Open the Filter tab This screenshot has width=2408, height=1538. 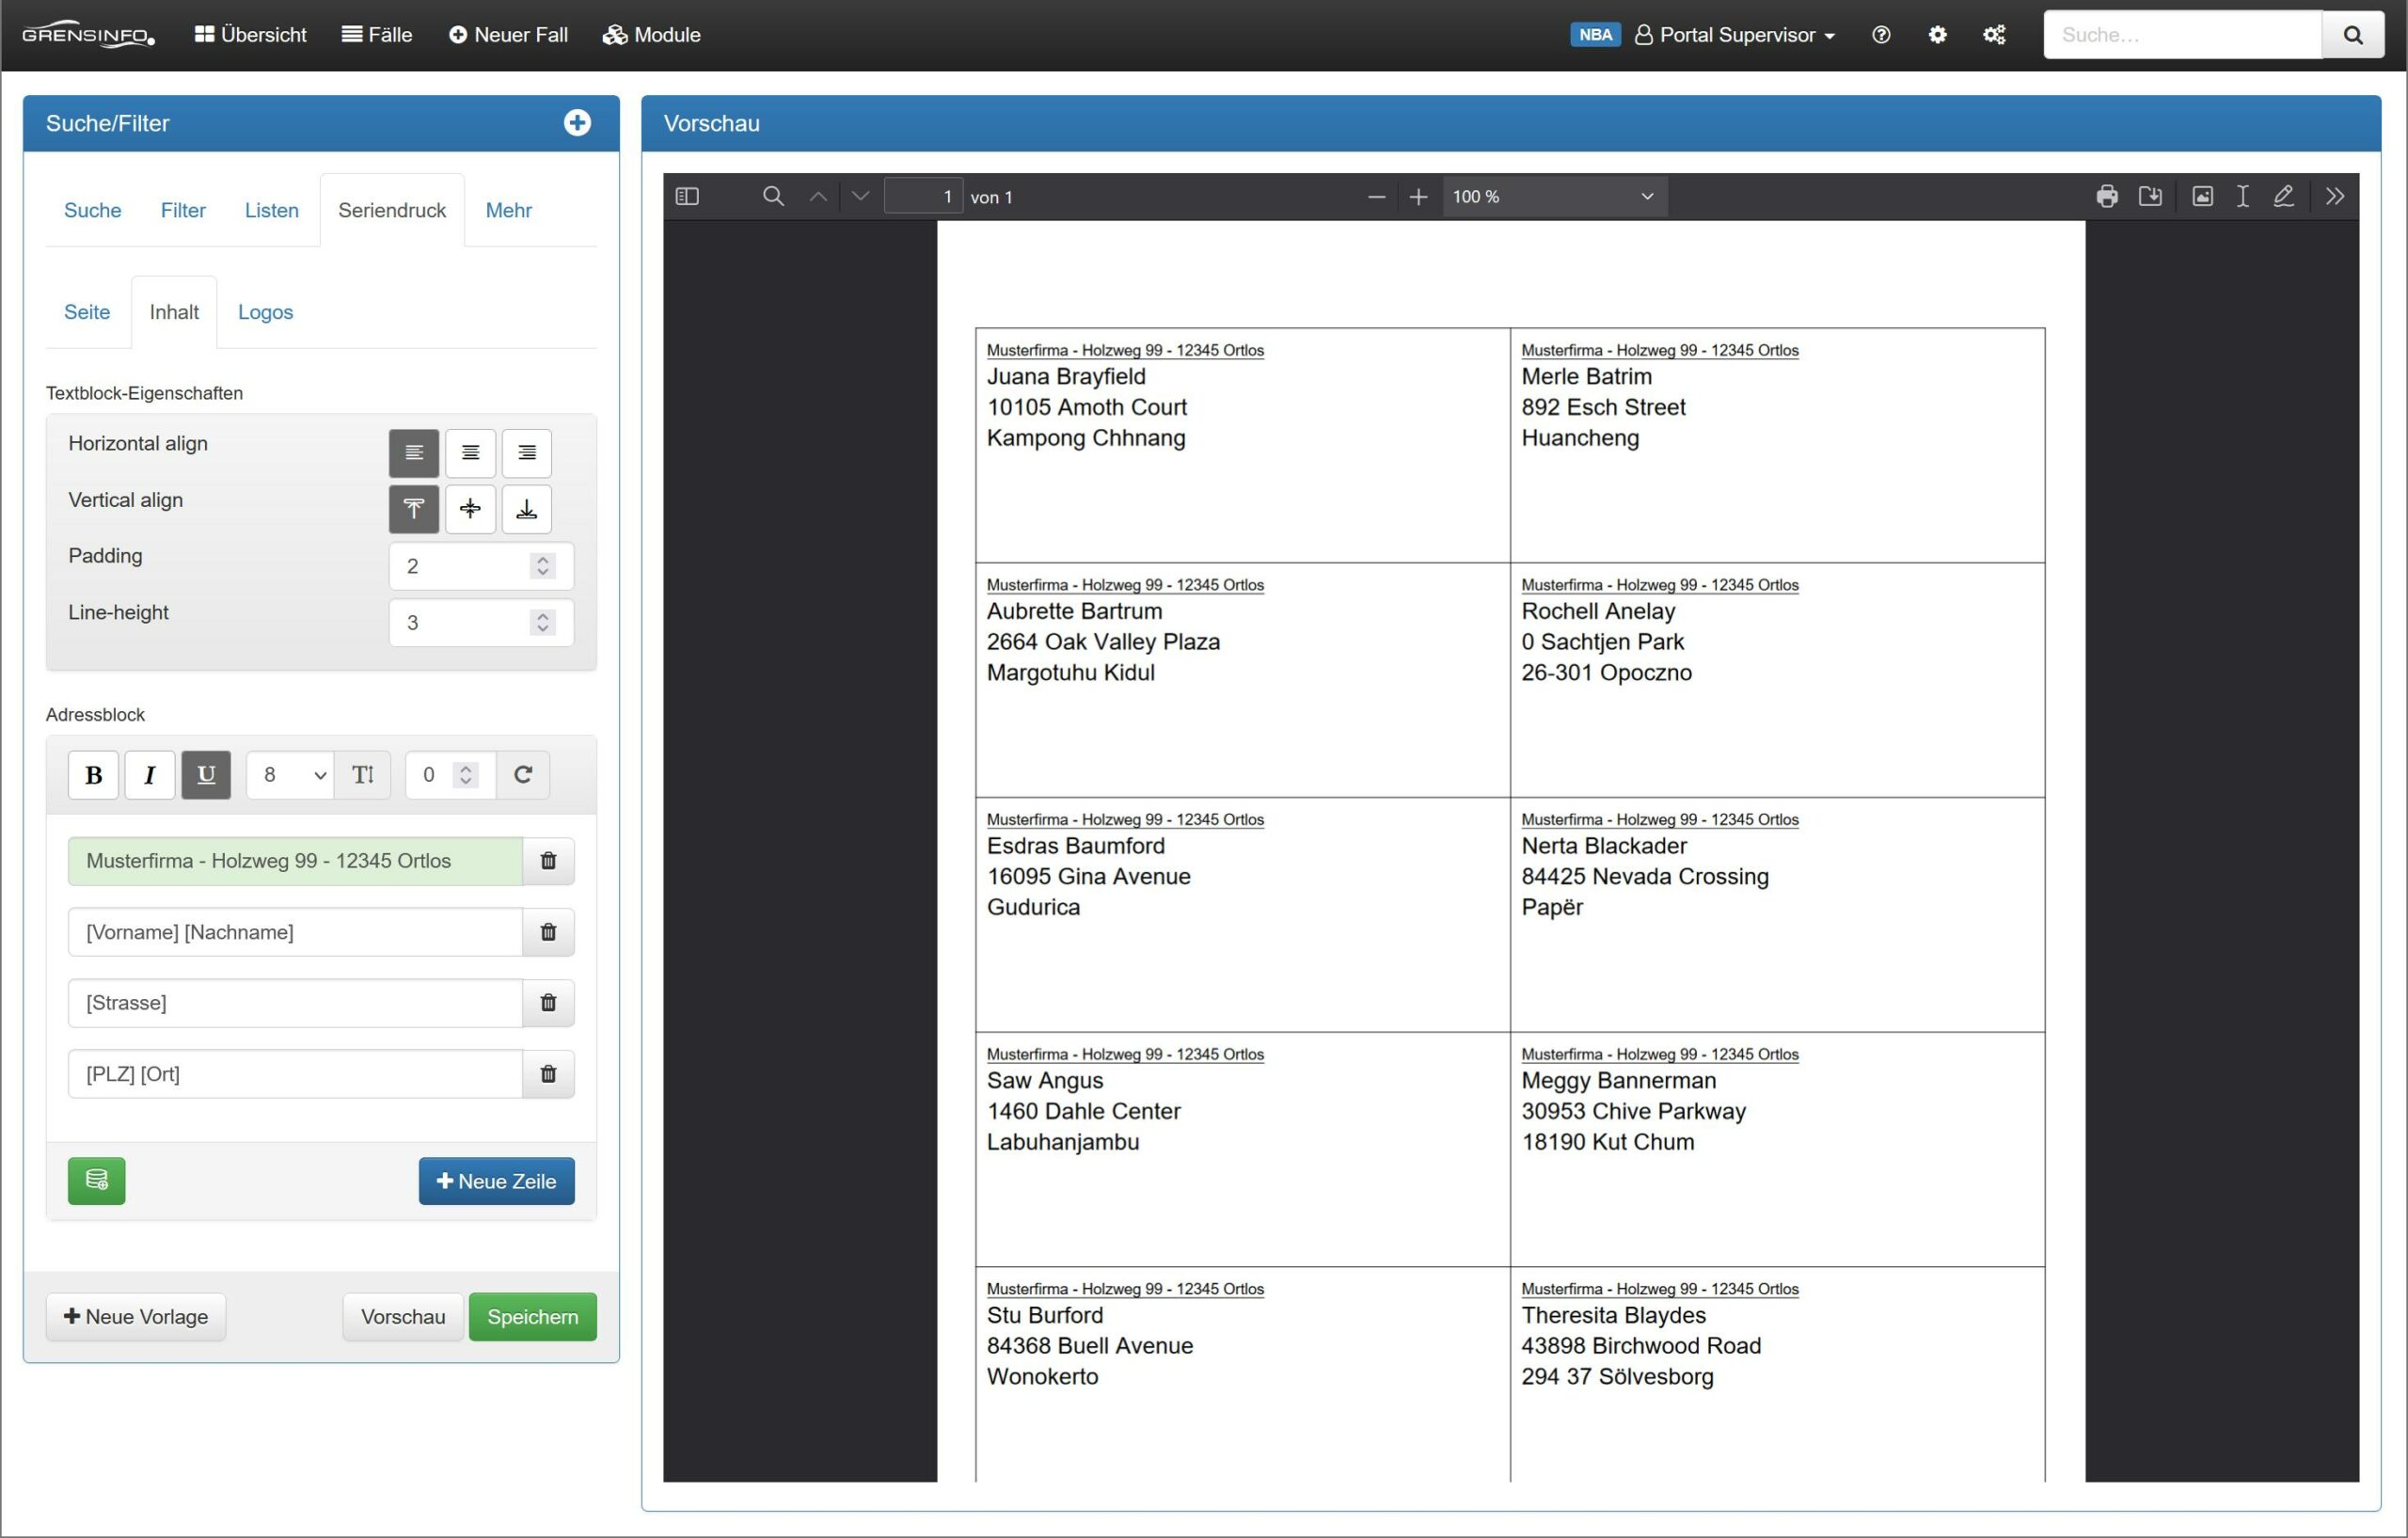point(183,210)
